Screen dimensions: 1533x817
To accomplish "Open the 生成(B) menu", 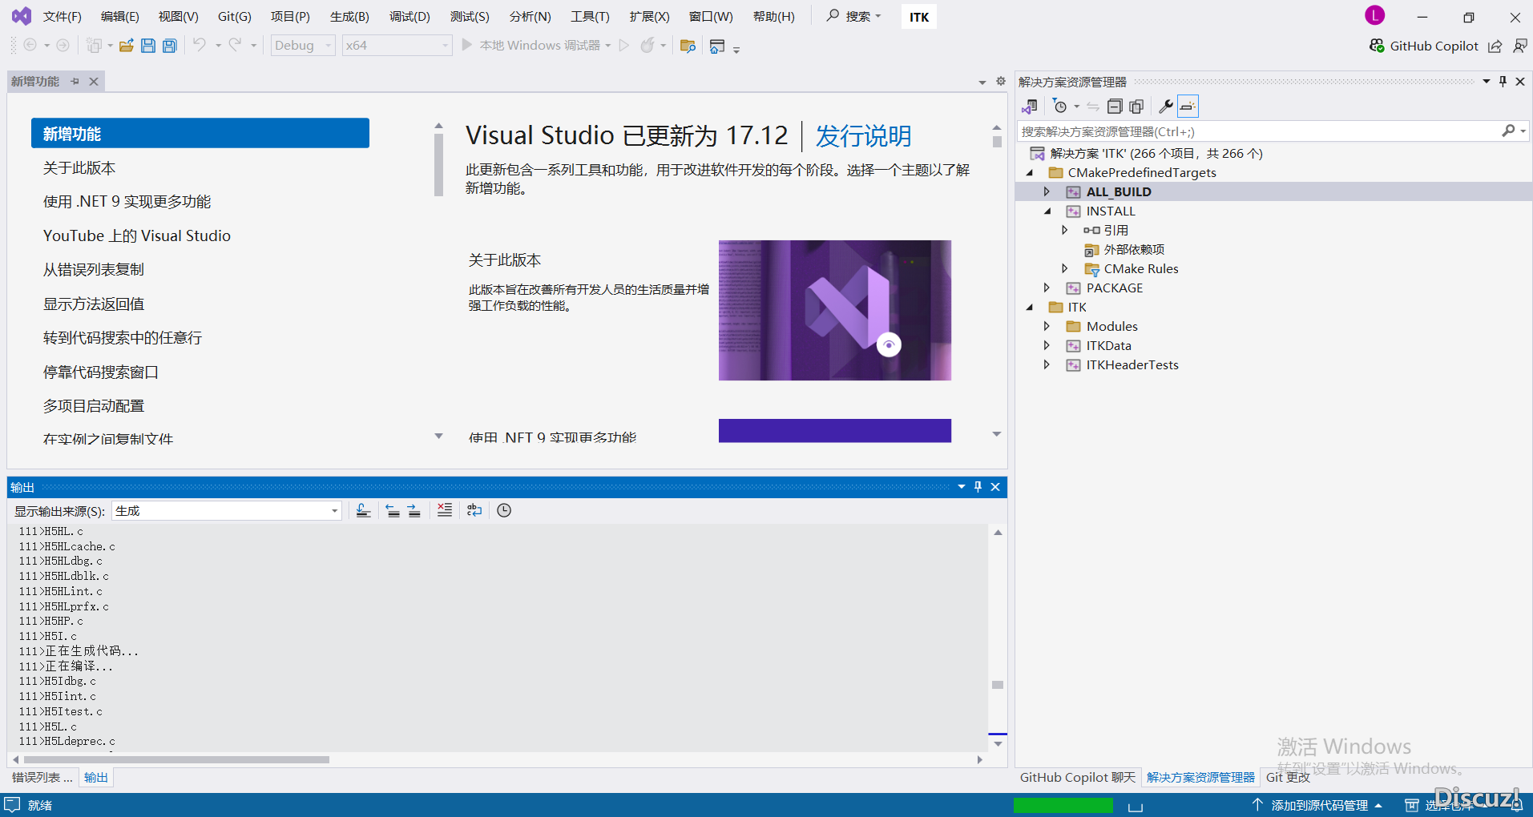I will point(349,16).
